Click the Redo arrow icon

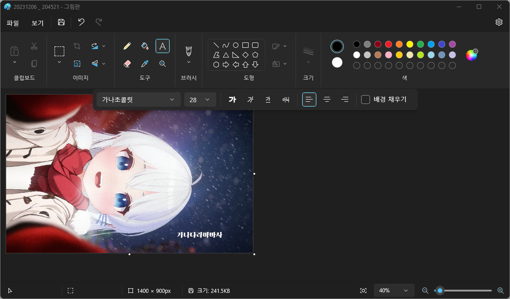[98, 22]
